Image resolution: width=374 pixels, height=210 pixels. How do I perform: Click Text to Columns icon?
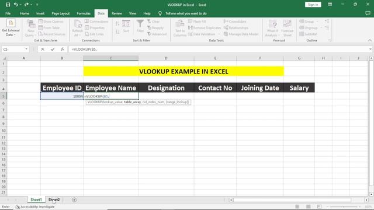(x=180, y=29)
